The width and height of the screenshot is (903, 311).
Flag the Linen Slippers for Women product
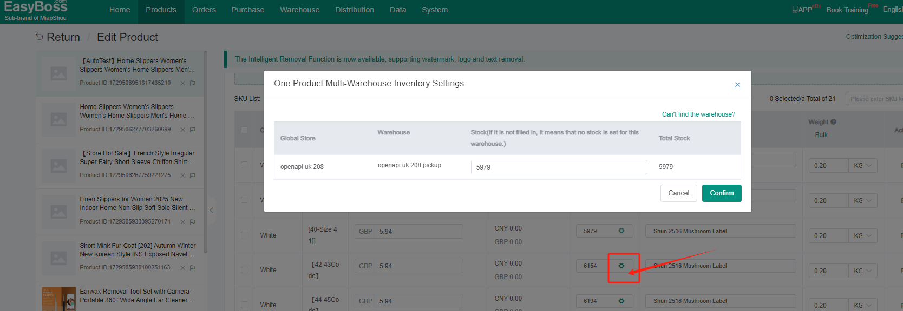pos(192,222)
